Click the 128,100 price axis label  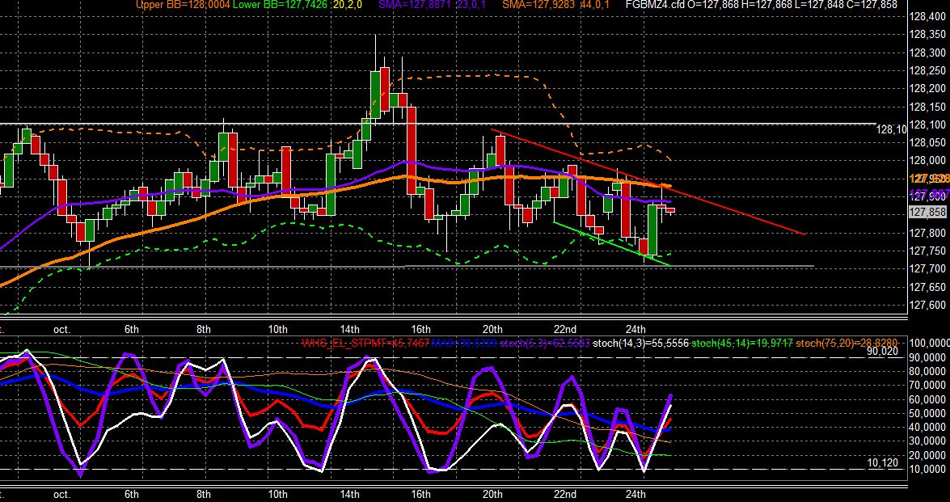(x=927, y=124)
